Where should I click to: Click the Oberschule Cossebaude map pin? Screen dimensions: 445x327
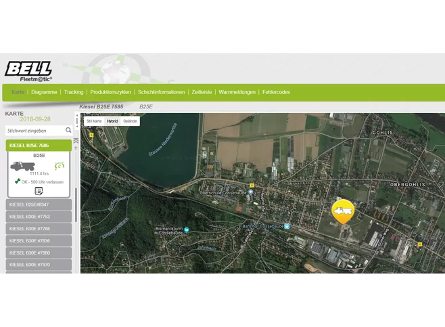pos(251,192)
